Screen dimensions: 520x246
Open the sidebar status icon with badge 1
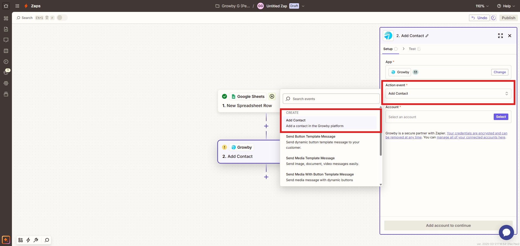point(6,72)
